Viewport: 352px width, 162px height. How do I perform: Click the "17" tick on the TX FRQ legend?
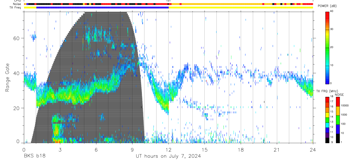point(332,101)
